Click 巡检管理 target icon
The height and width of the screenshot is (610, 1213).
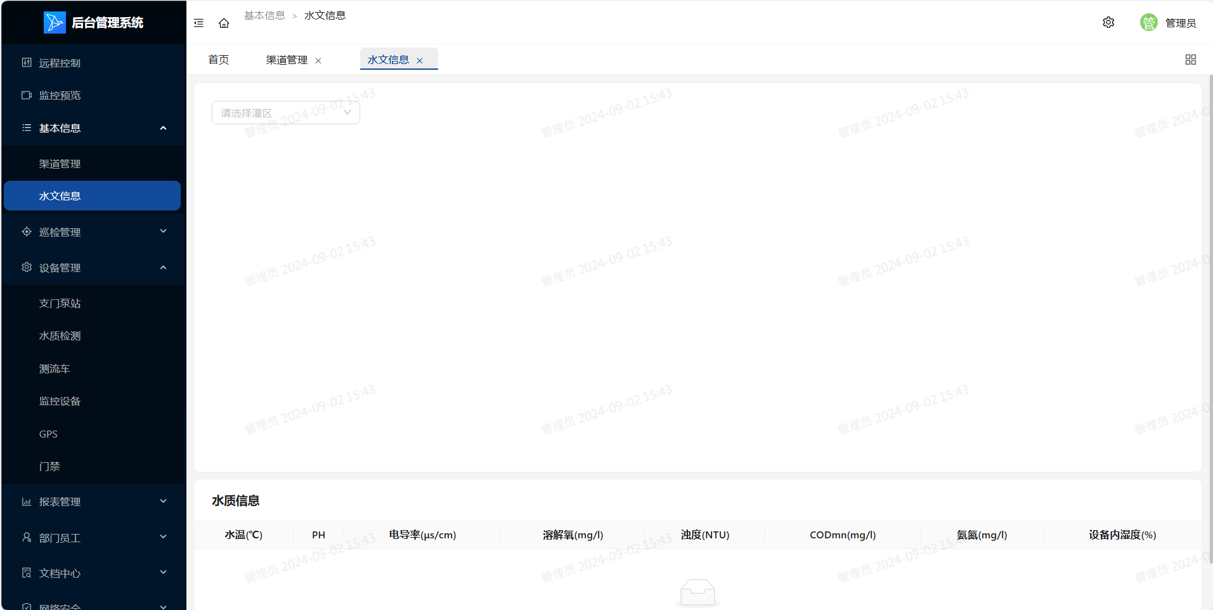[x=27, y=231]
